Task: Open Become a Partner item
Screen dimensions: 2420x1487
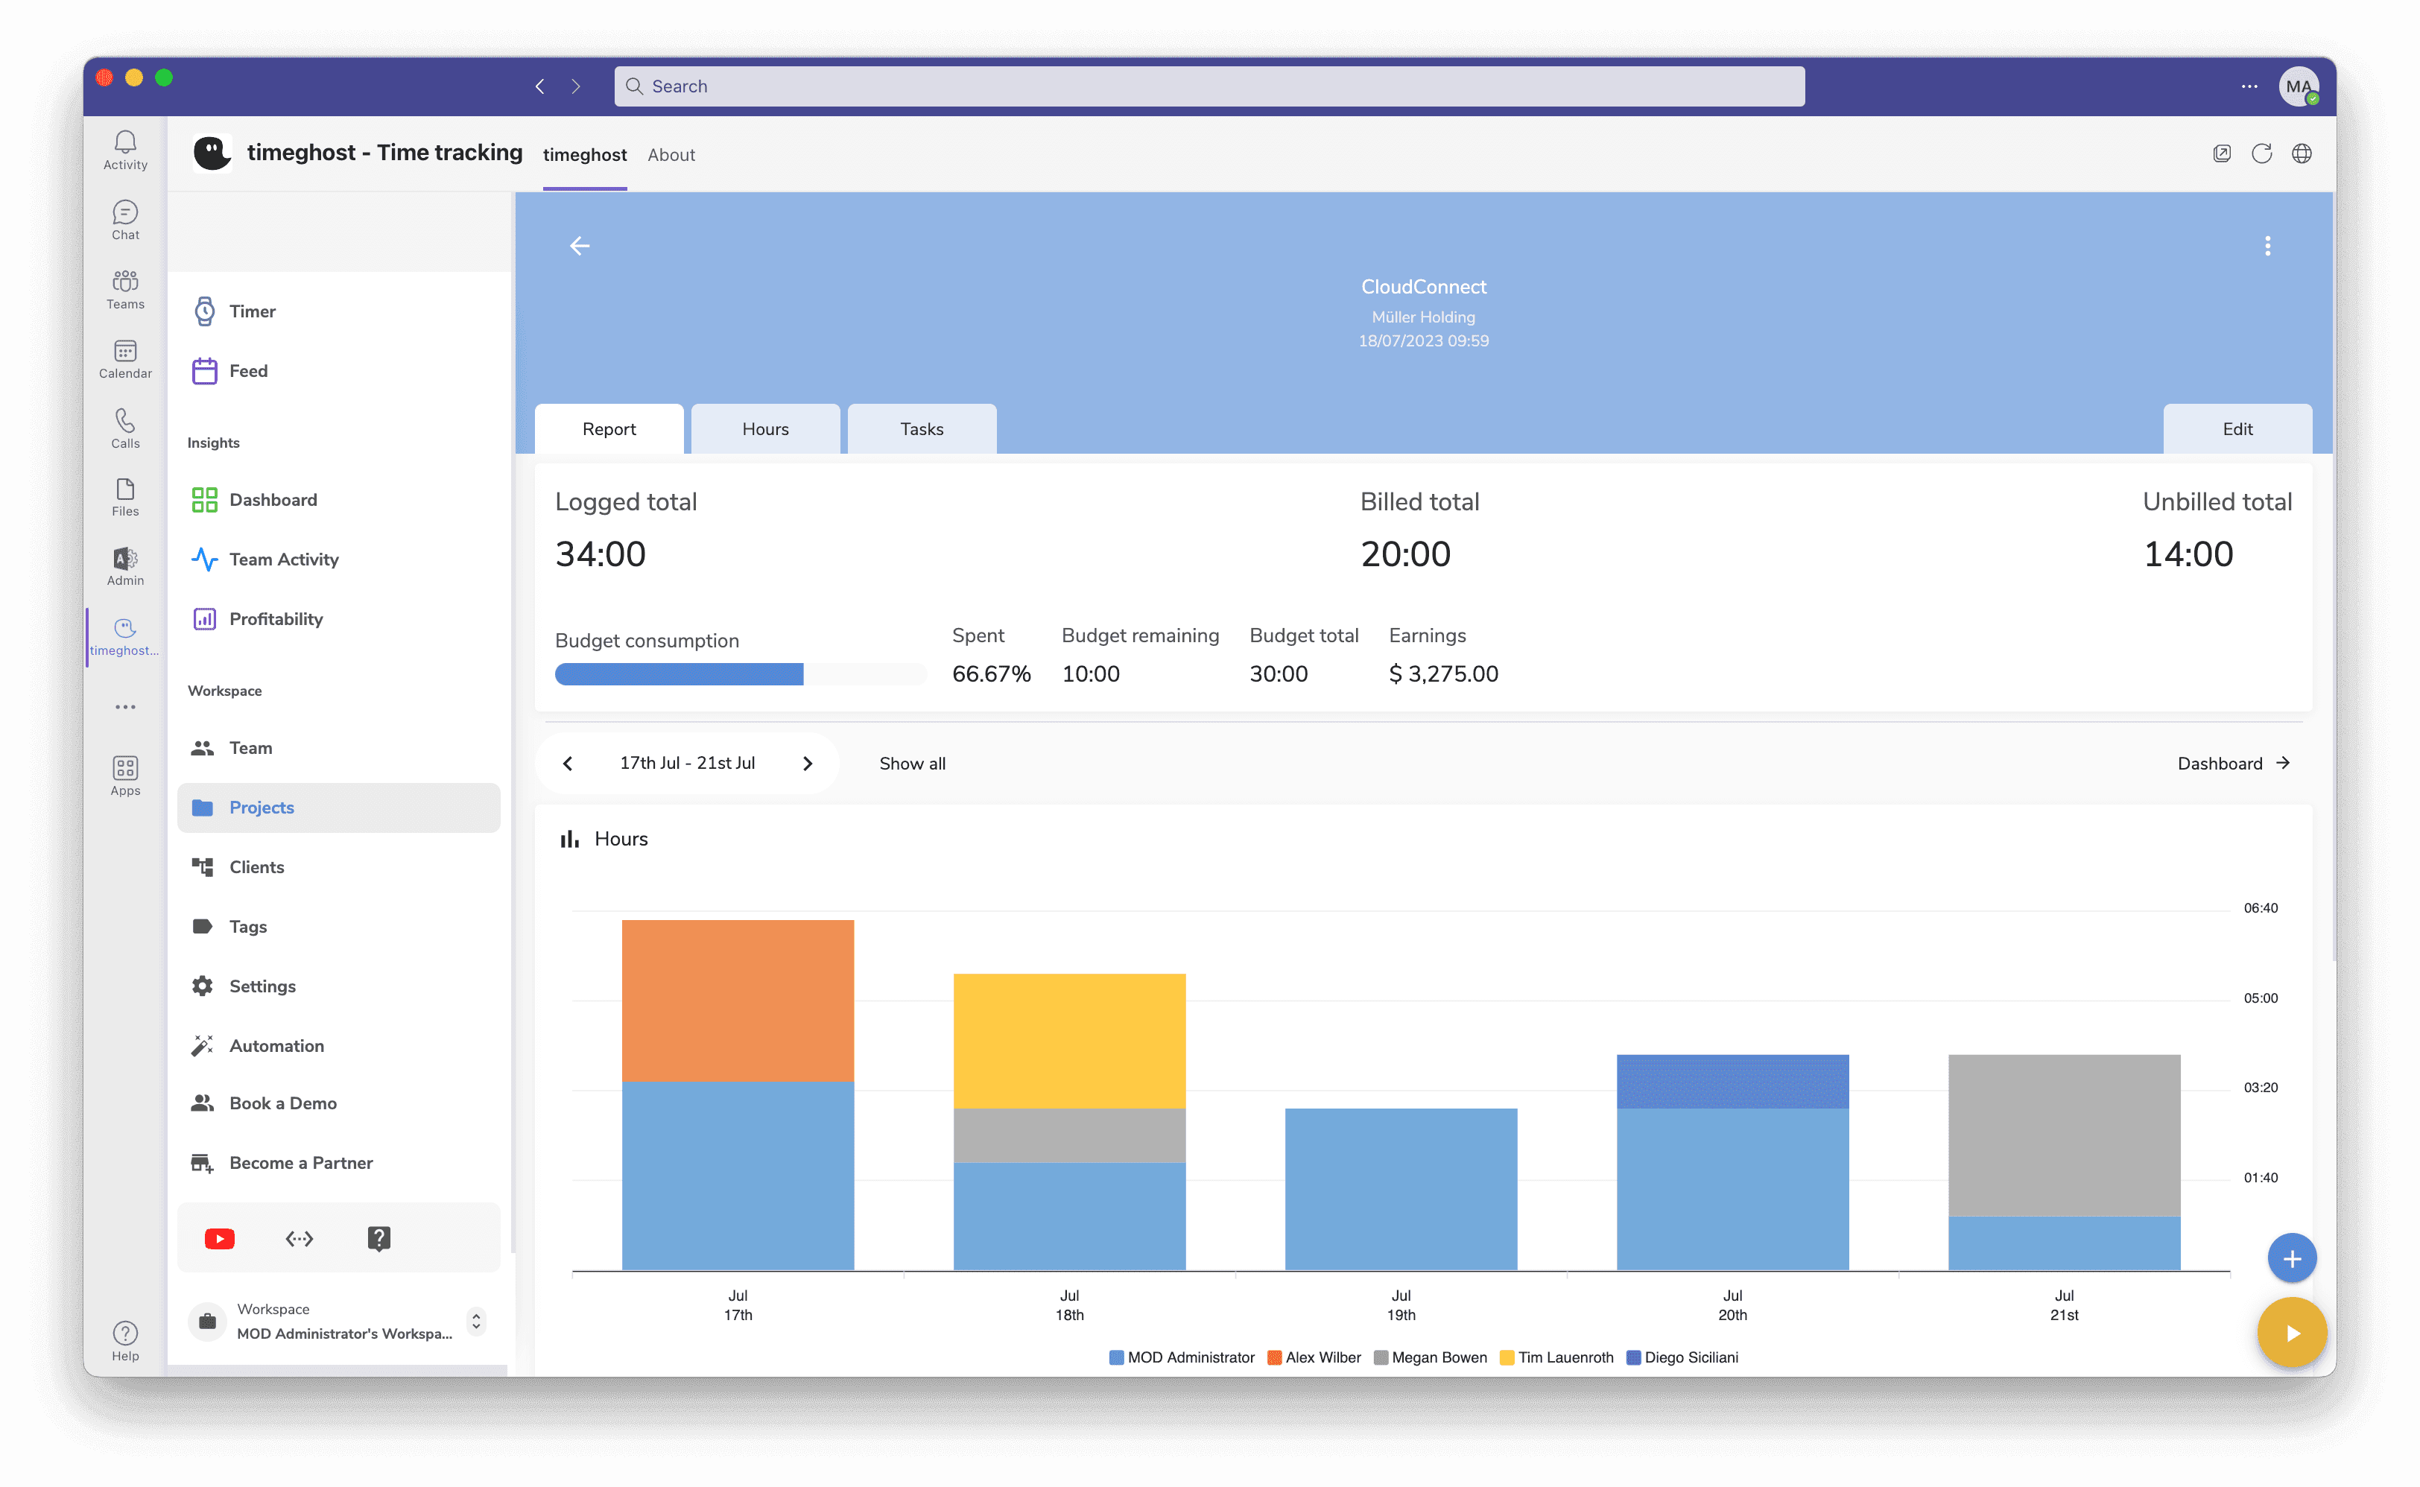Action: click(x=338, y=1162)
